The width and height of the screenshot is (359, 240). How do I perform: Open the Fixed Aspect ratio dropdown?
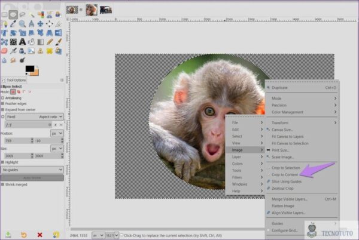coord(35,116)
